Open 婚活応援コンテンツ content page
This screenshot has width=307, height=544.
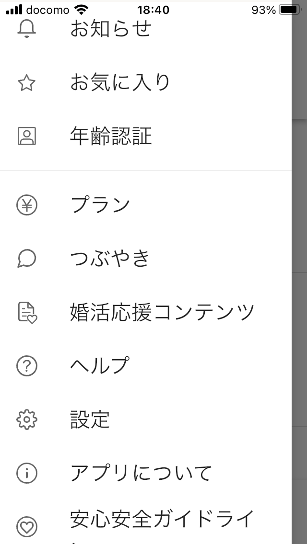162,312
